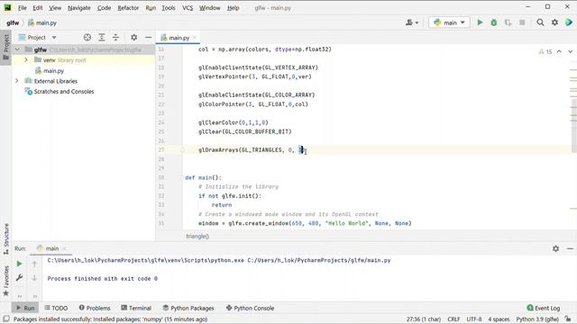Go to next highlighted error arrow
Image resolution: width=577 pixels, height=324 pixels.
[x=570, y=52]
